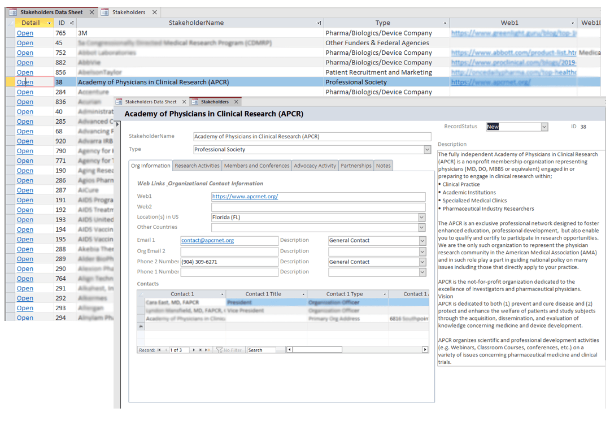Screen dimensions: 610x421
Task: Open detail link for ID 284 row
Action: tap(25, 92)
